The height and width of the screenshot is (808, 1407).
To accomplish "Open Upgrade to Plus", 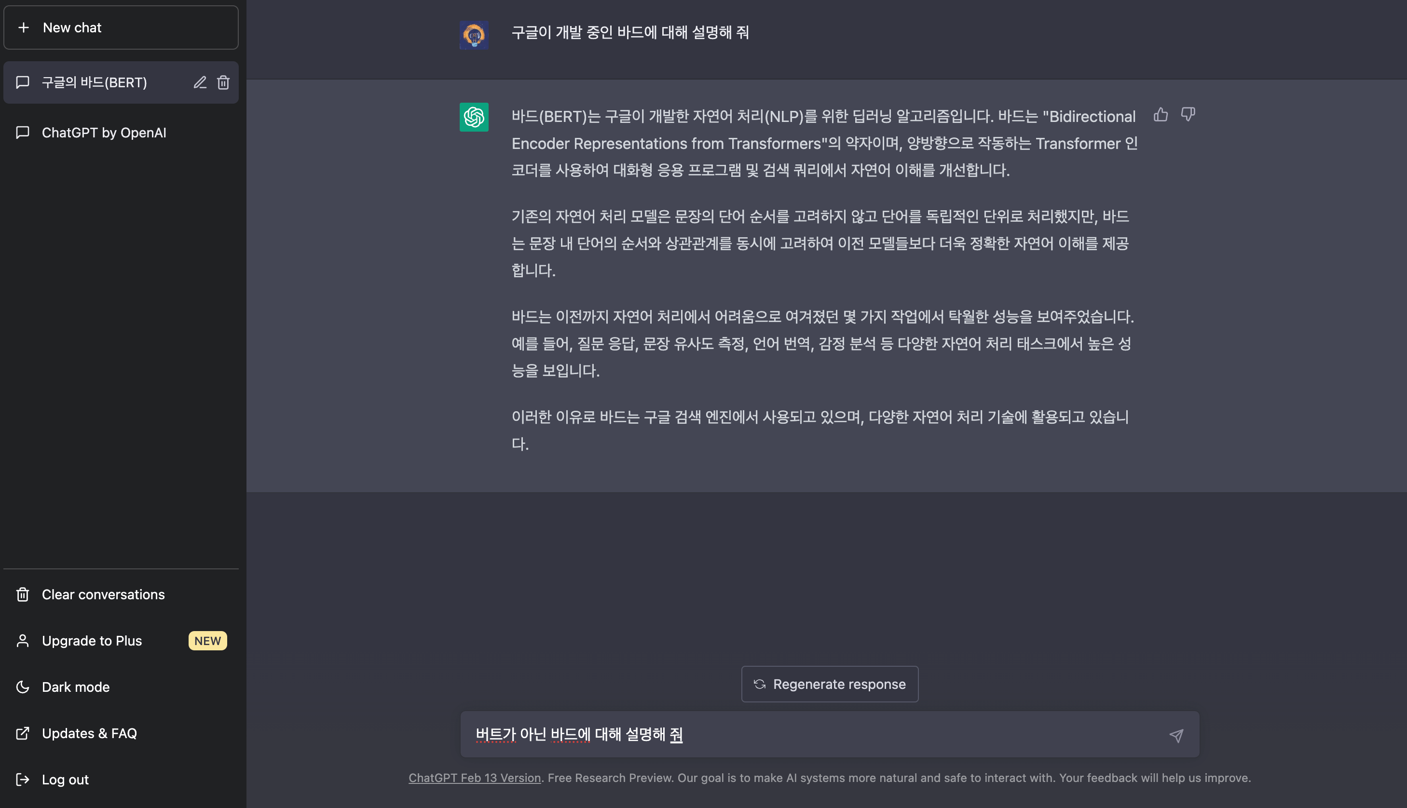I will tap(92, 640).
